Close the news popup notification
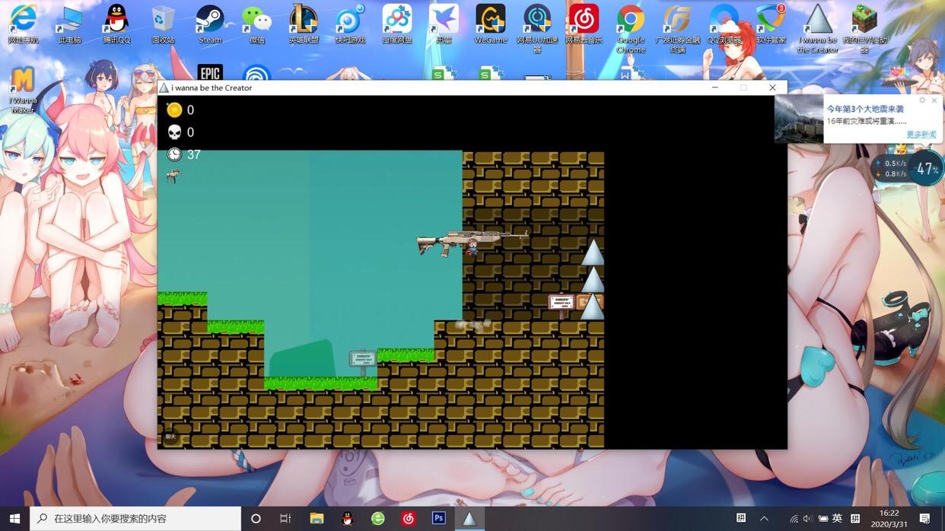 [x=934, y=100]
